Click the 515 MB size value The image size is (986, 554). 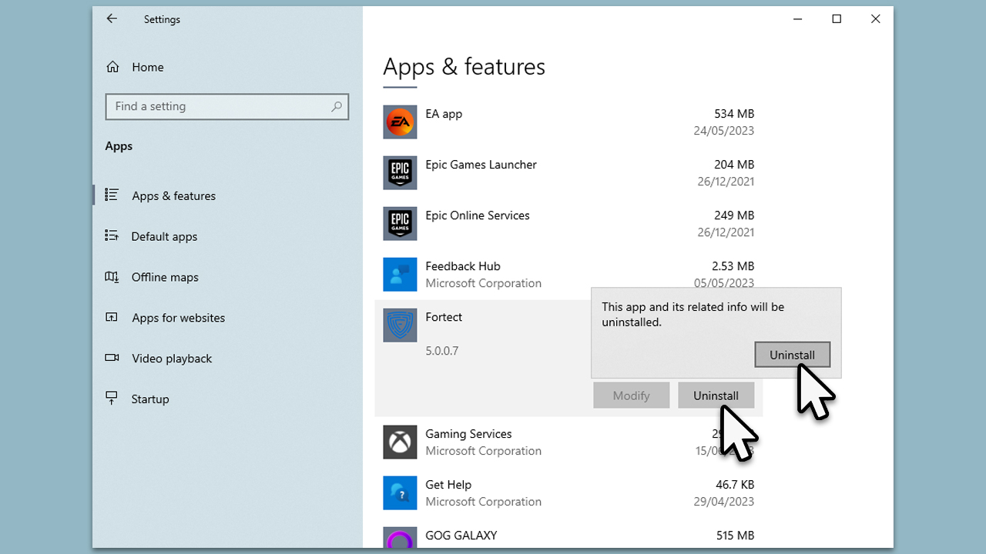coord(734,536)
